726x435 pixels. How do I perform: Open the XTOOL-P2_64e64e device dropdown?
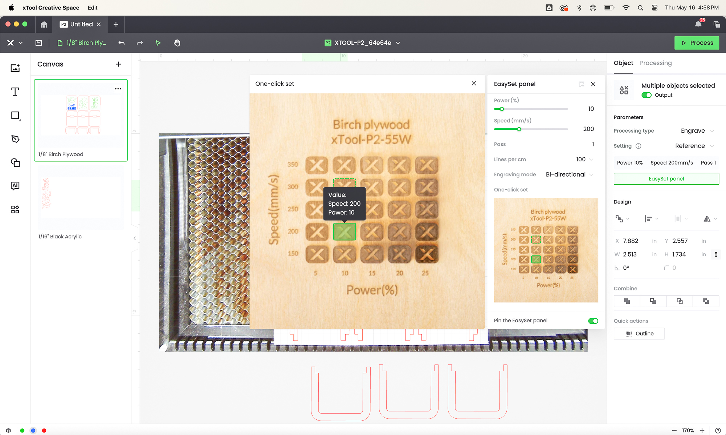[x=363, y=43]
